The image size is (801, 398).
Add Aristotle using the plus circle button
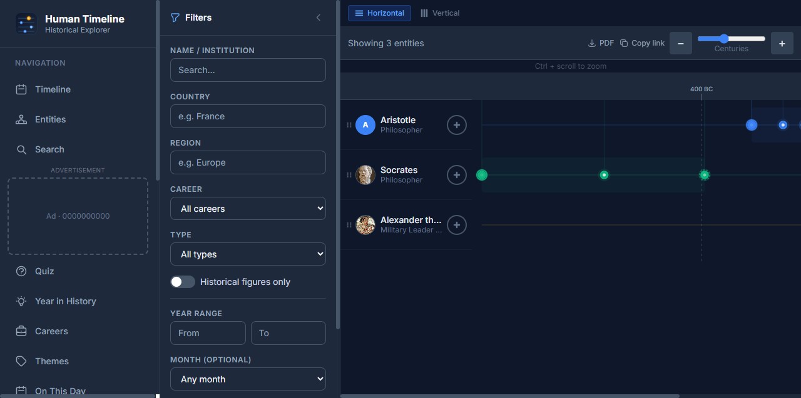click(x=457, y=125)
